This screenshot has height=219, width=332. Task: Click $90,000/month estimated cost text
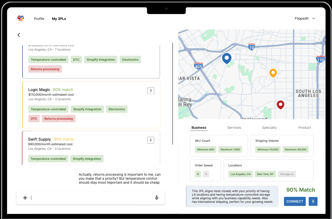click(50, 144)
